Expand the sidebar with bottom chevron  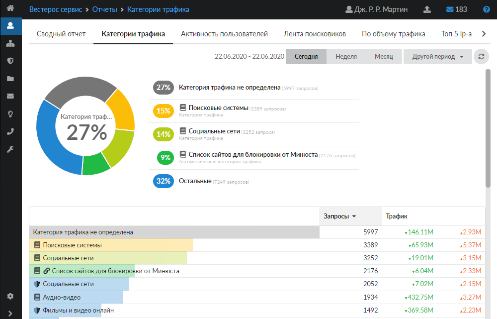[x=10, y=314]
